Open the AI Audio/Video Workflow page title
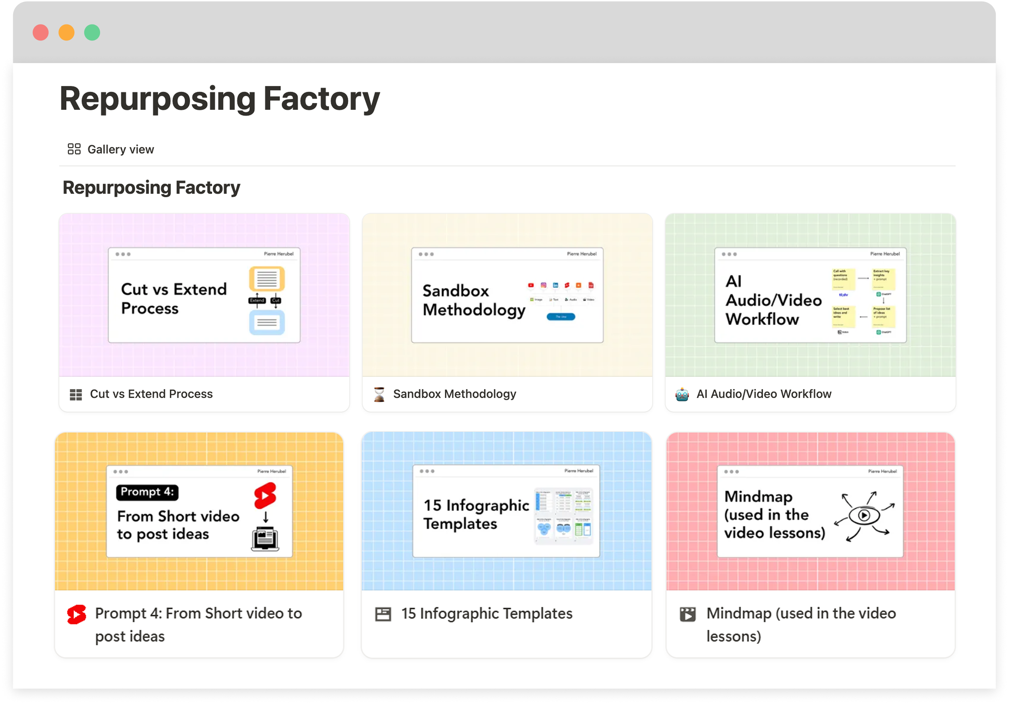The width and height of the screenshot is (1009, 705). pyautogui.click(x=764, y=394)
